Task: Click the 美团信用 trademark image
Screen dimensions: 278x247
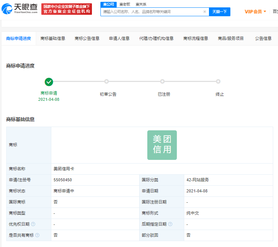Action: (162, 145)
